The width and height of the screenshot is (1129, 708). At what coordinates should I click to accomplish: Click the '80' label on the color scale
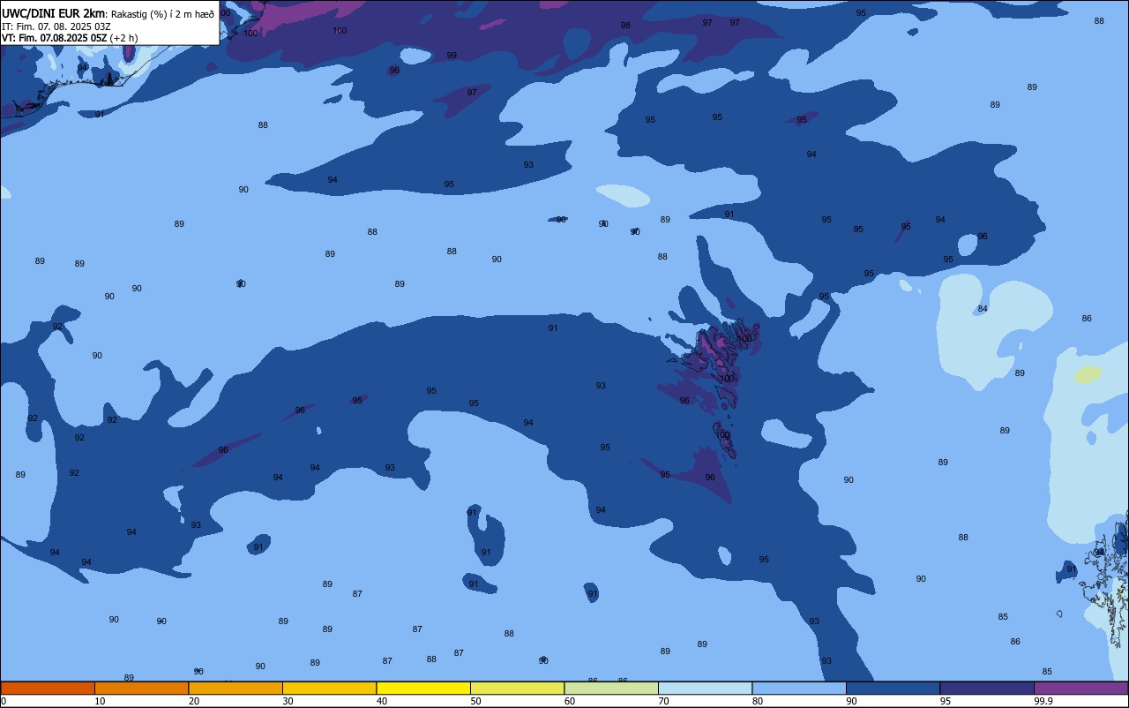pyautogui.click(x=758, y=701)
